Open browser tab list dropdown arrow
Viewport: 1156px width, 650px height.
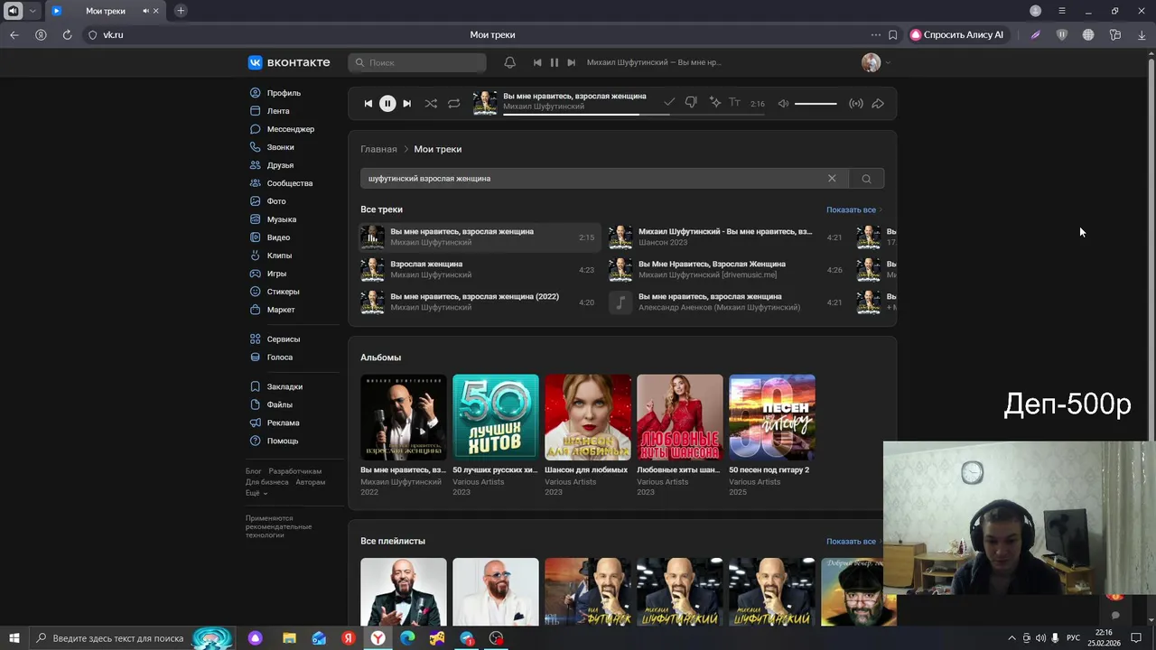33,11
